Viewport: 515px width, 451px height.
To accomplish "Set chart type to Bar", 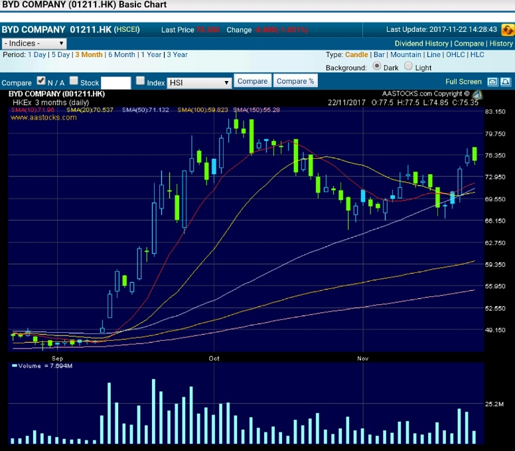I will pyautogui.click(x=379, y=54).
